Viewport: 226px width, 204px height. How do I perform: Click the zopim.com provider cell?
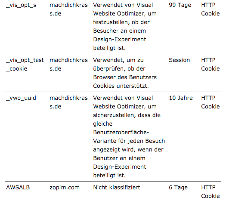[x=65, y=188]
